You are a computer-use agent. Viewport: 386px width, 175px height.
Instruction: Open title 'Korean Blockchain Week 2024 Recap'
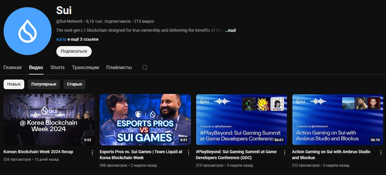pyautogui.click(x=38, y=152)
